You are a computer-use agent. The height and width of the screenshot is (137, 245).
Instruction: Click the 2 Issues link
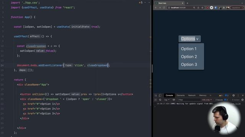(222, 100)
